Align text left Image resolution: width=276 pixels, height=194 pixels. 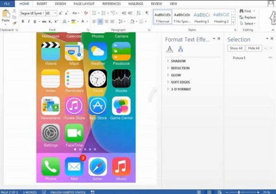coord(94,22)
